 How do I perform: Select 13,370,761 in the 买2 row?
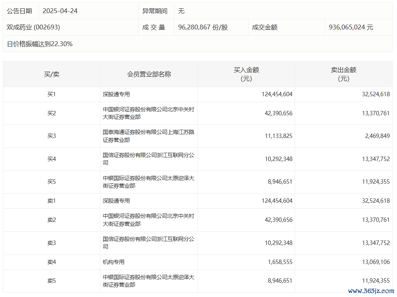click(x=376, y=113)
